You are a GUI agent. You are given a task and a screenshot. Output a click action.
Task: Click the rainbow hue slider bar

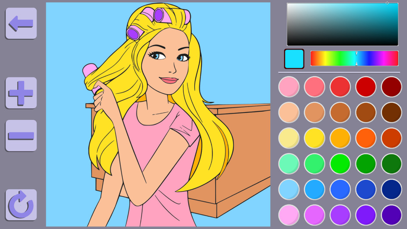pos(354,58)
